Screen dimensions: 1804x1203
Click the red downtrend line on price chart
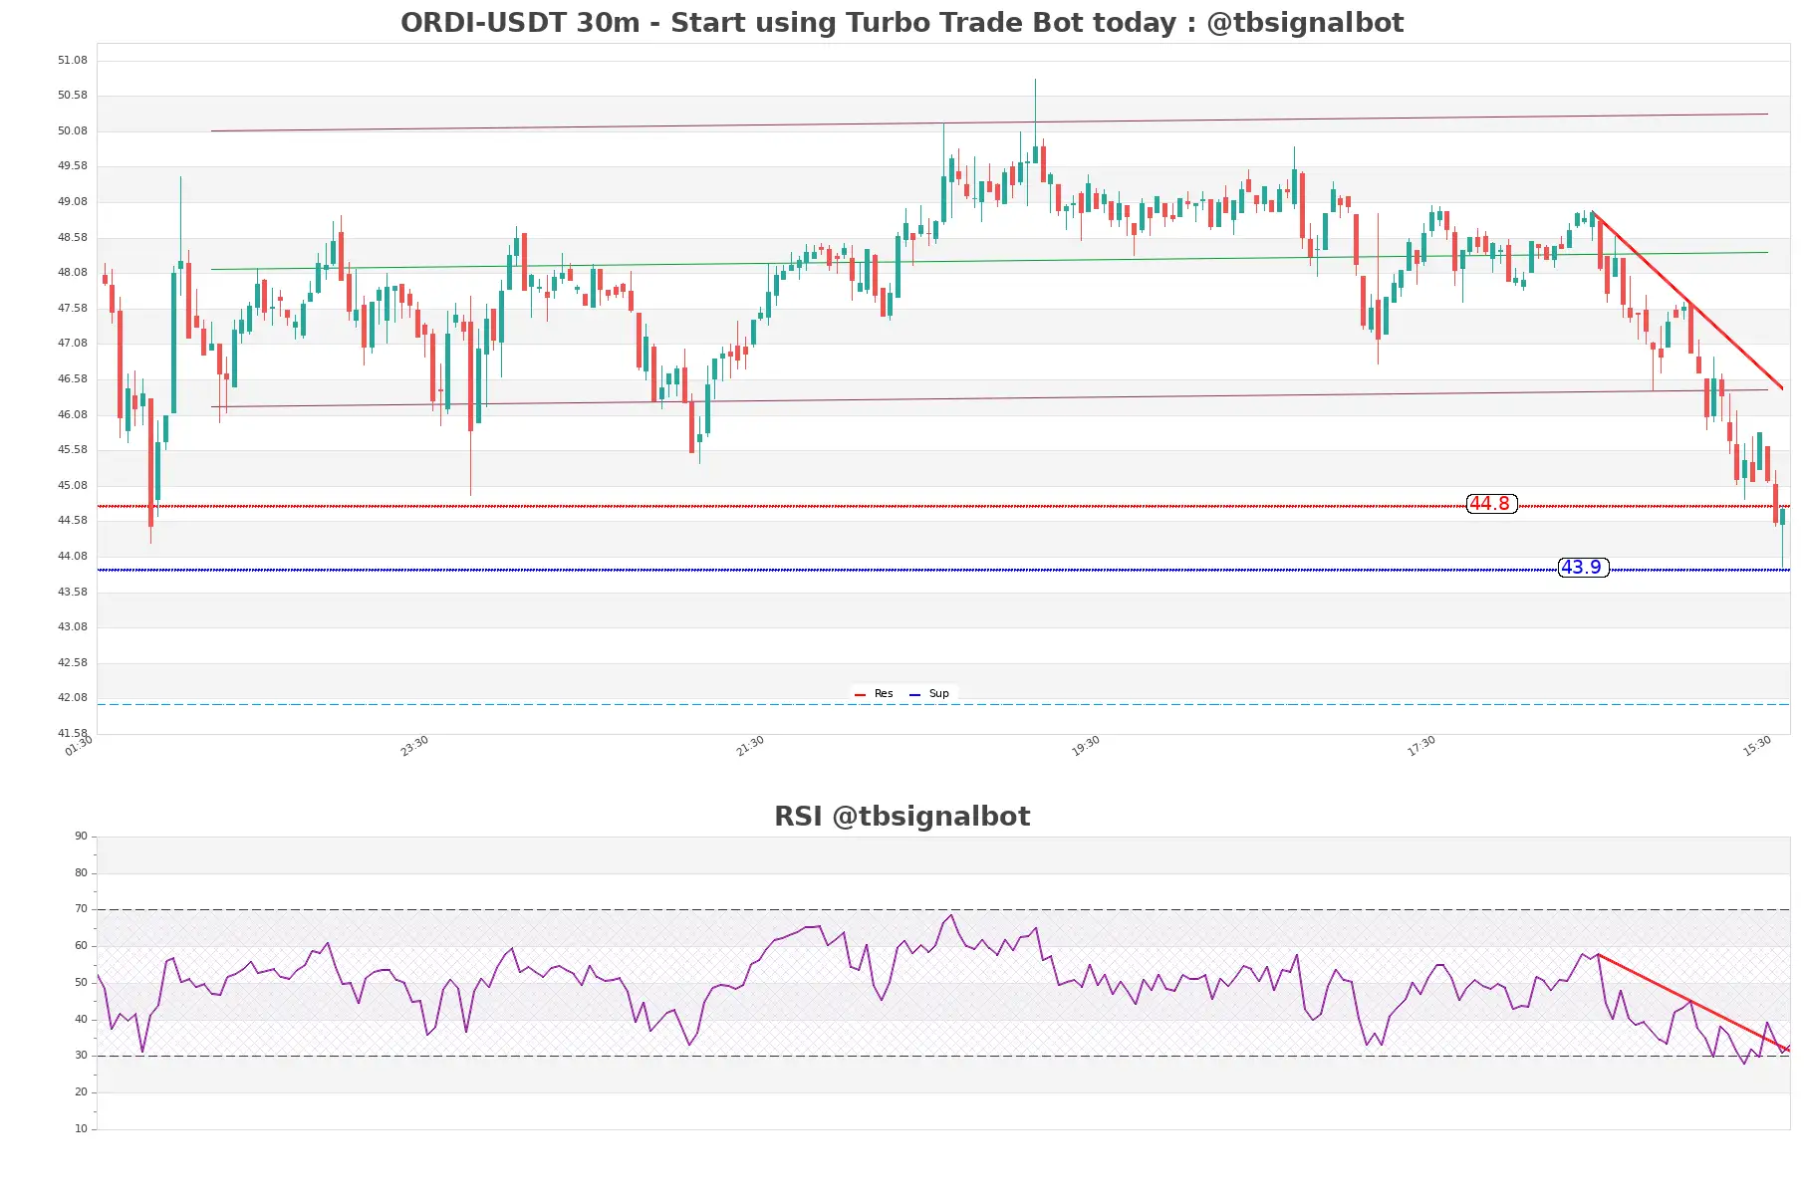(x=1687, y=300)
